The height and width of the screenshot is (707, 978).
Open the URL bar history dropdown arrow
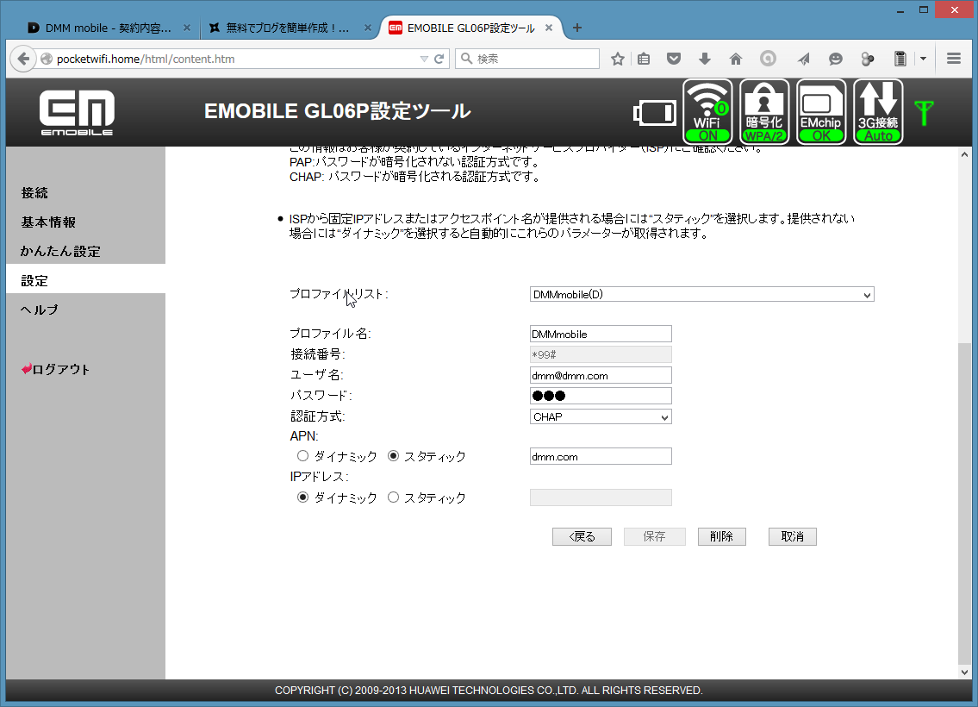pyautogui.click(x=423, y=59)
